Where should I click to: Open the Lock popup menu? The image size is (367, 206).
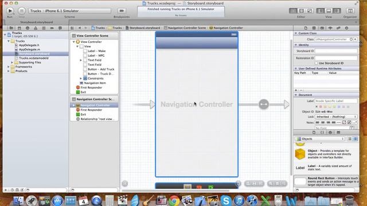pos(336,117)
